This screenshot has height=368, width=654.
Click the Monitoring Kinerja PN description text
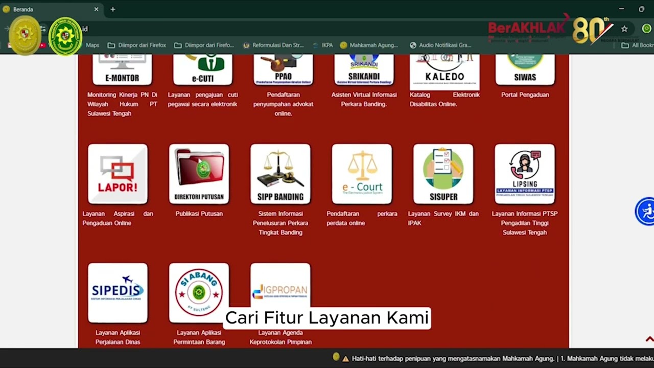122,104
